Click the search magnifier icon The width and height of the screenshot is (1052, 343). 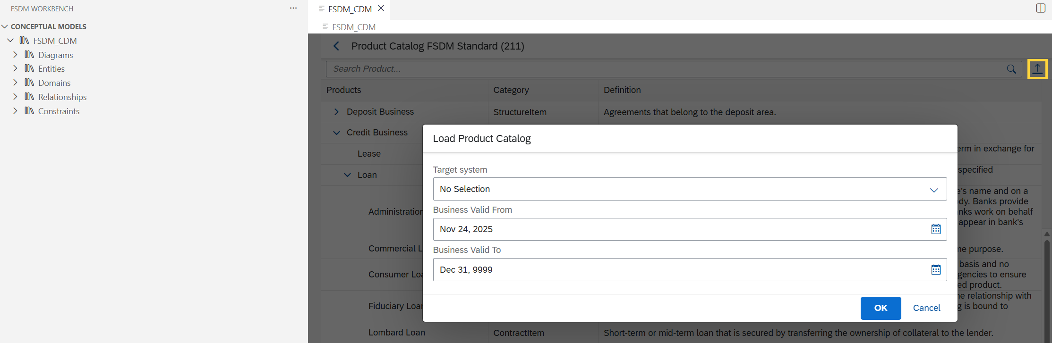[1011, 69]
